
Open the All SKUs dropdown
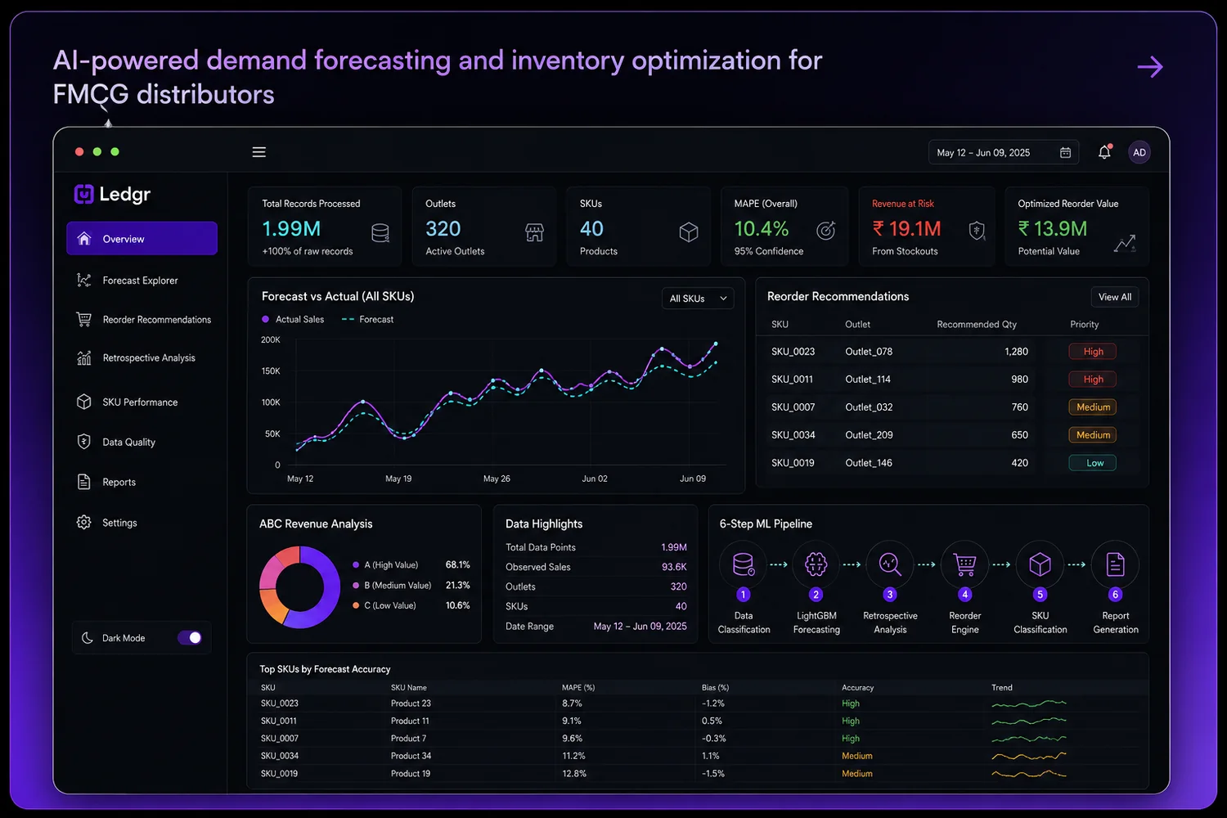point(698,299)
